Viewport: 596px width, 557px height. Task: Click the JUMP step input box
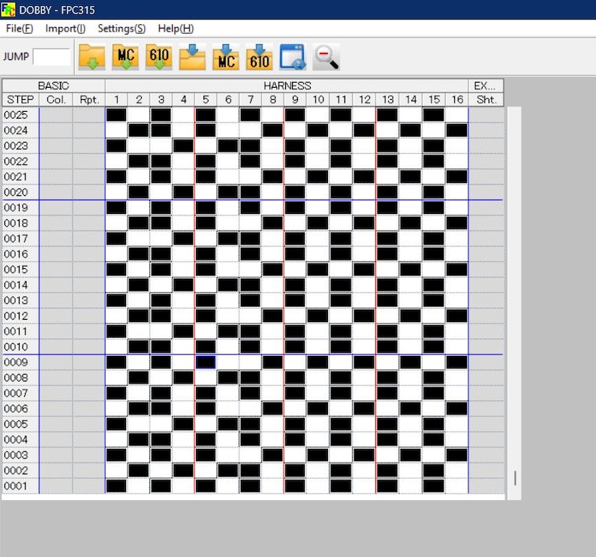click(x=52, y=56)
